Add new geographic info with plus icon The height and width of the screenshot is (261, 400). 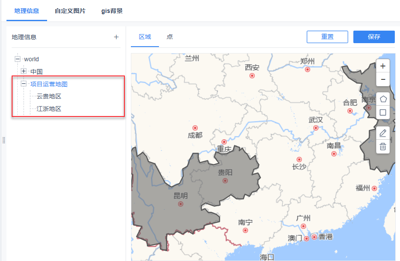click(116, 37)
